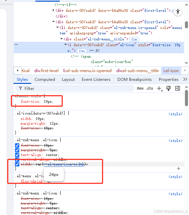Click the Styles pane scrollbar thumb
The image size is (189, 215).
pyautogui.click(x=186, y=98)
